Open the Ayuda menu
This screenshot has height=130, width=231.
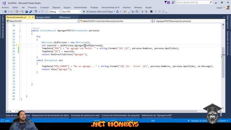tap(148, 7)
